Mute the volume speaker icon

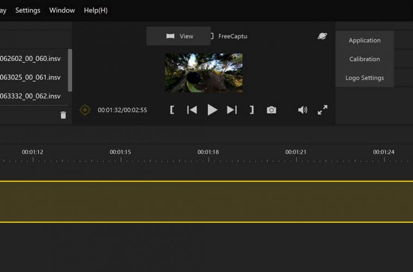pyautogui.click(x=303, y=110)
